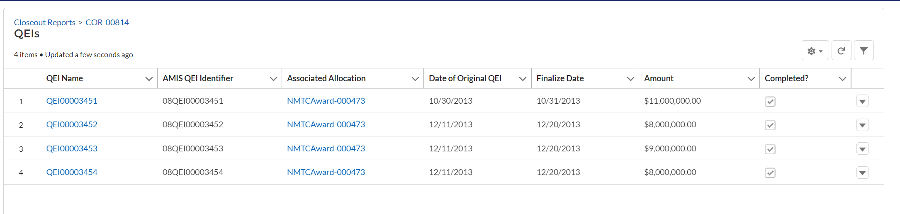The image size is (900, 214).
Task: Toggle Completed checkbox for QEI00003454
Action: pyautogui.click(x=770, y=173)
